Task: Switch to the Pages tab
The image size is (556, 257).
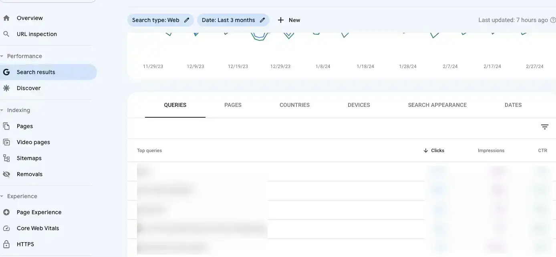Action: coord(233,105)
